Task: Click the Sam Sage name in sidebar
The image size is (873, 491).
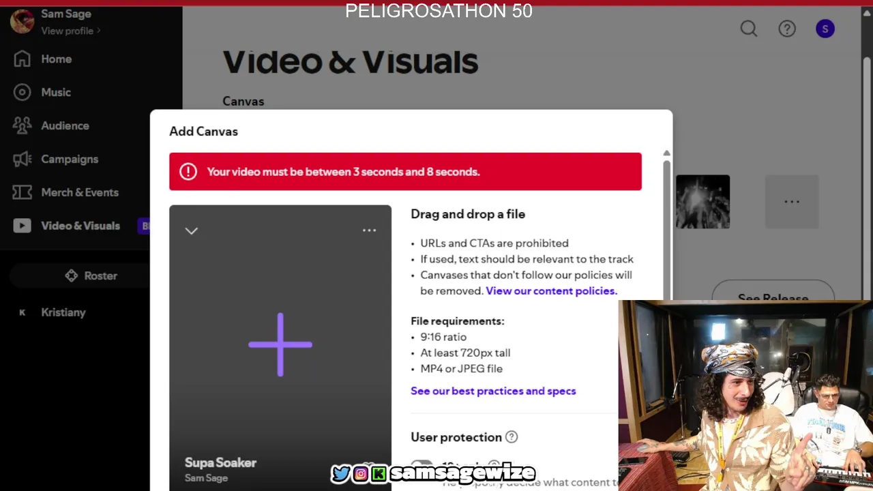Action: (x=65, y=14)
